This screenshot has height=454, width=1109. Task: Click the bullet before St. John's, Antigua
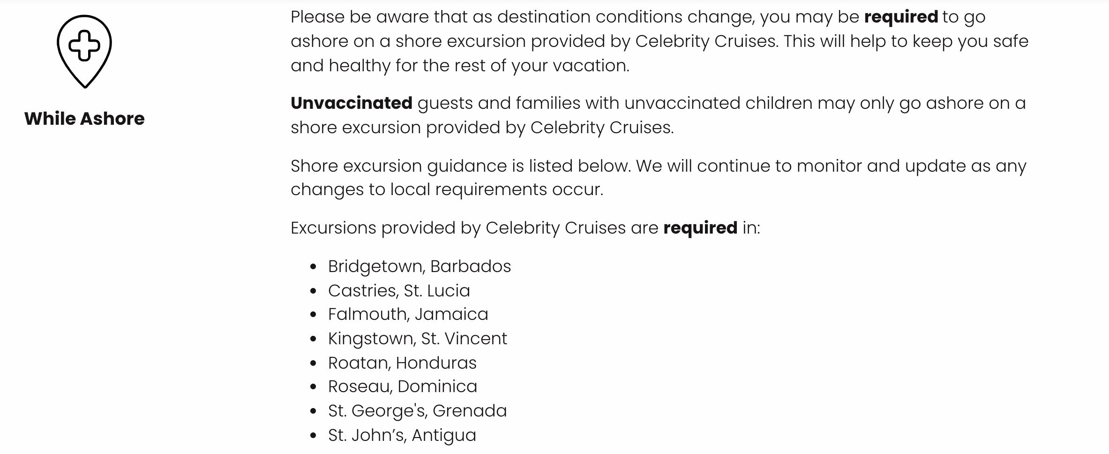314,436
